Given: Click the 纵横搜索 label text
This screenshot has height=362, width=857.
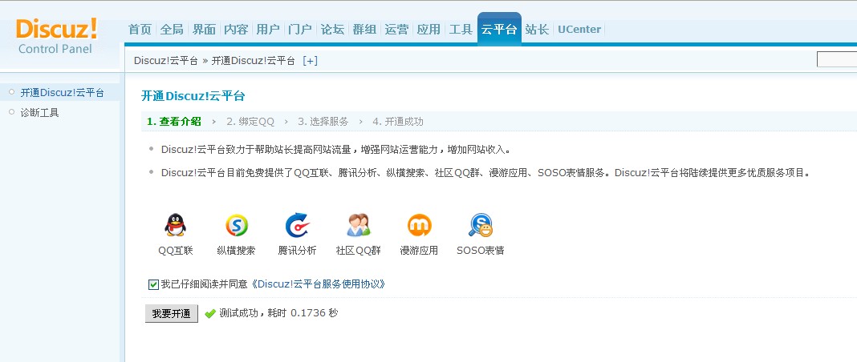Looking at the screenshot, I should (x=236, y=251).
